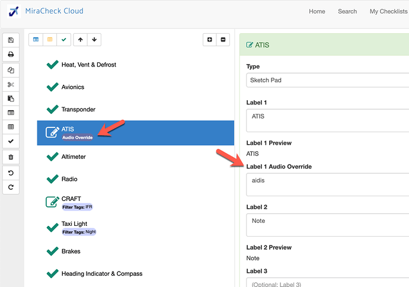
Task: Click the green checkmark toolbar button
Action: (x=64, y=40)
